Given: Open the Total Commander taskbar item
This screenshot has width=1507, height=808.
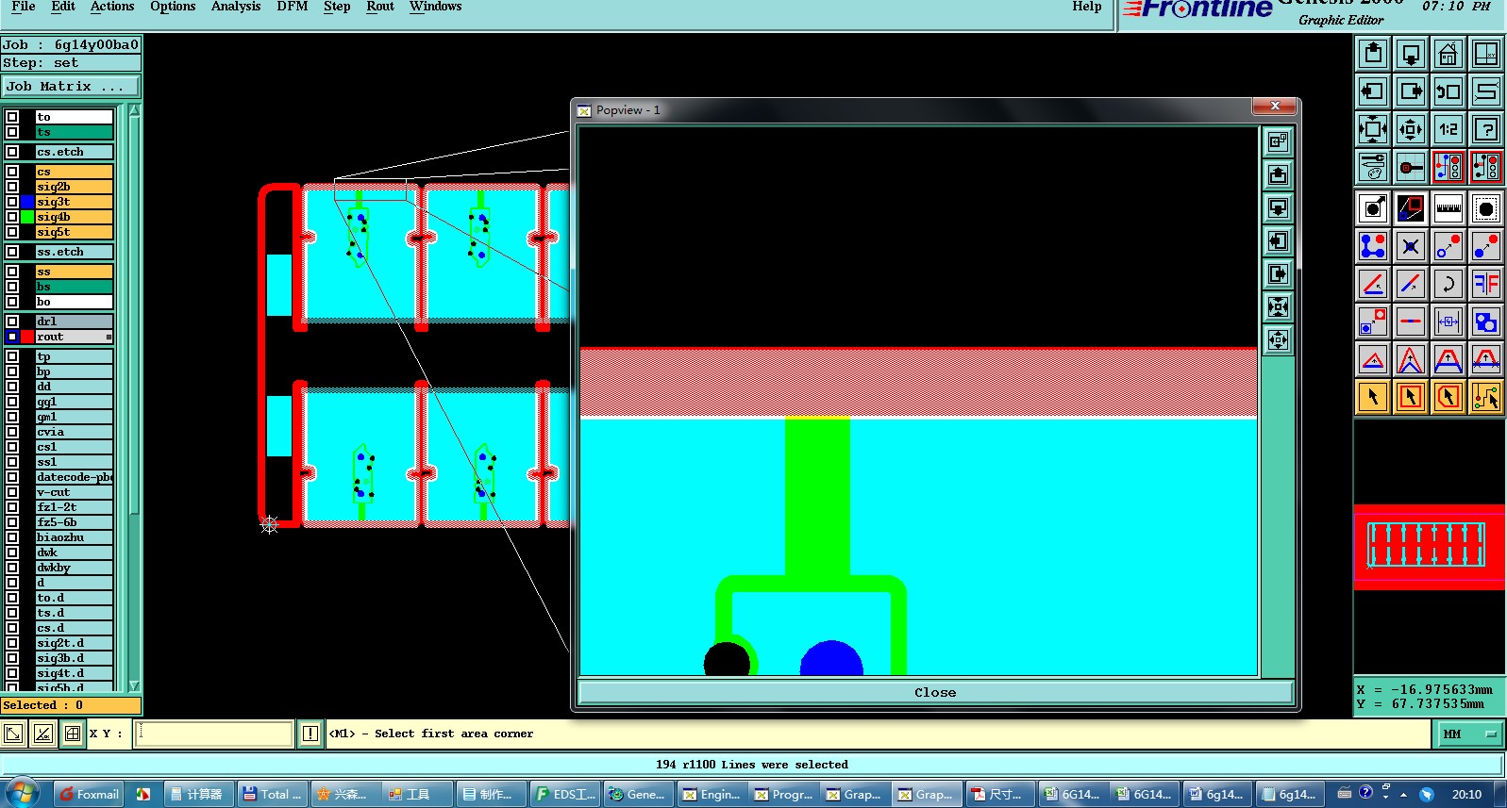Looking at the screenshot, I should point(271,794).
